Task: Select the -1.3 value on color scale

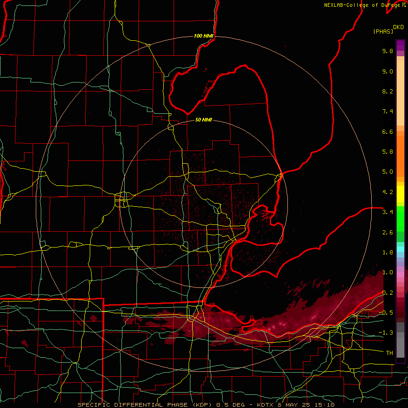Action: pos(386,333)
